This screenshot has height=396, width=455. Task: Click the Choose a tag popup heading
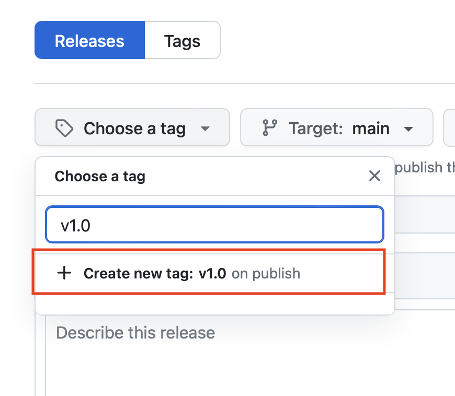coord(100,177)
